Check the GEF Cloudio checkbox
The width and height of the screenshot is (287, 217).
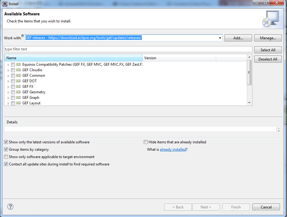click(13, 70)
